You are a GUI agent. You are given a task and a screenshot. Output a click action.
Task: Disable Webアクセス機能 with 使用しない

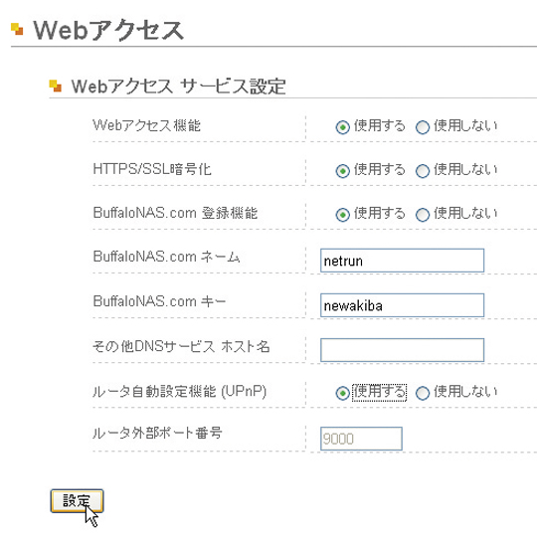tap(423, 127)
